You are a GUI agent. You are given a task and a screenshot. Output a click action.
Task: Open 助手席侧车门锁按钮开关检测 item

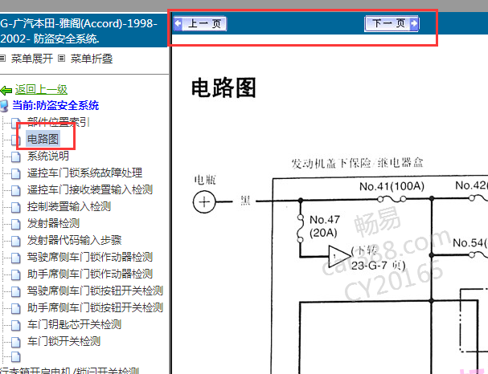[95, 307]
